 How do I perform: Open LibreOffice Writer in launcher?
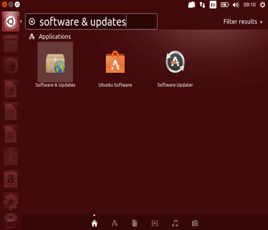pos(11,89)
